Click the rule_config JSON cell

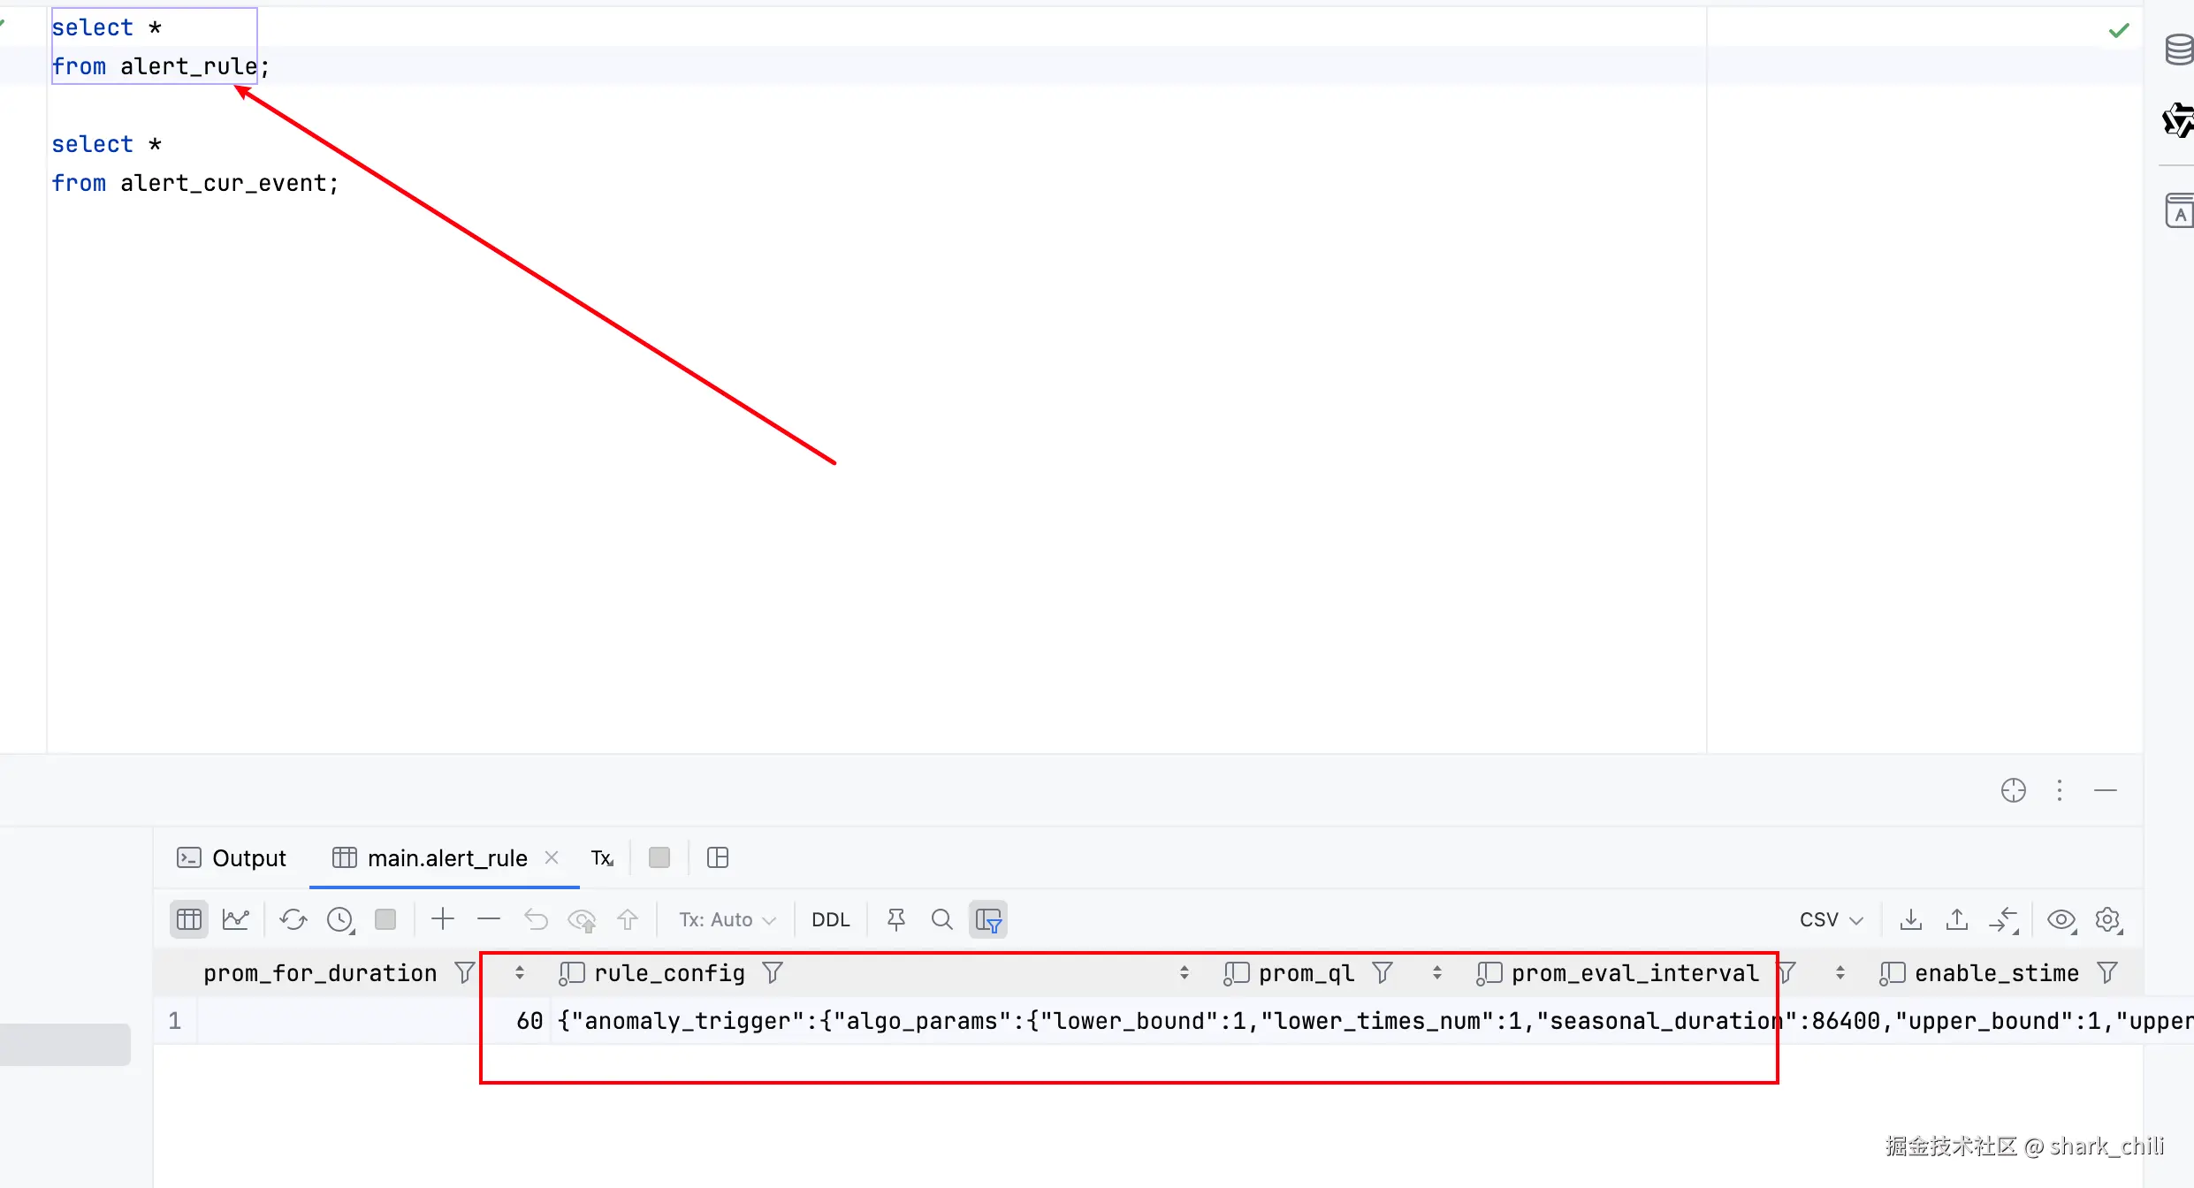[884, 1021]
